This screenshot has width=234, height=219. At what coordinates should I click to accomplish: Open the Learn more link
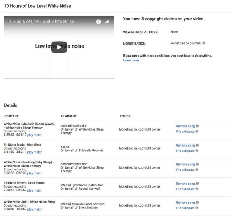pos(131,60)
